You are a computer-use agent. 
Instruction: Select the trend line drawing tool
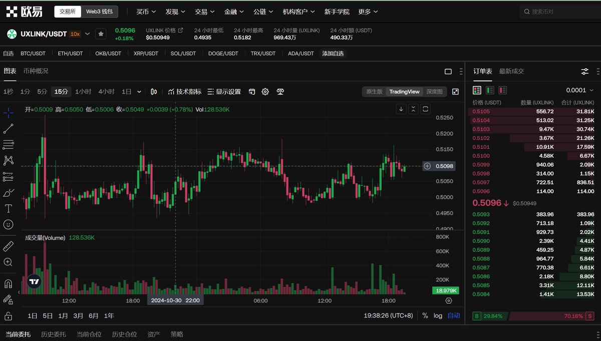(8, 129)
